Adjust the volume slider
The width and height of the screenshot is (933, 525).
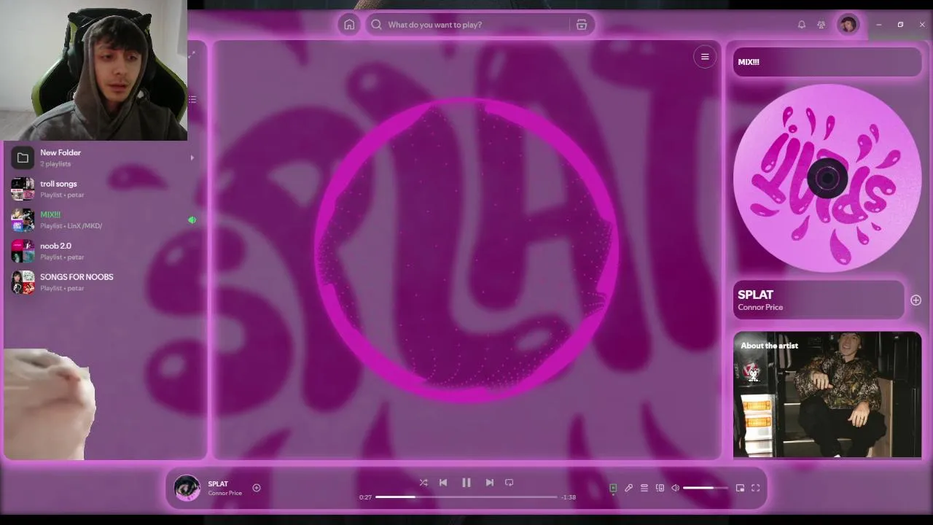click(x=705, y=488)
